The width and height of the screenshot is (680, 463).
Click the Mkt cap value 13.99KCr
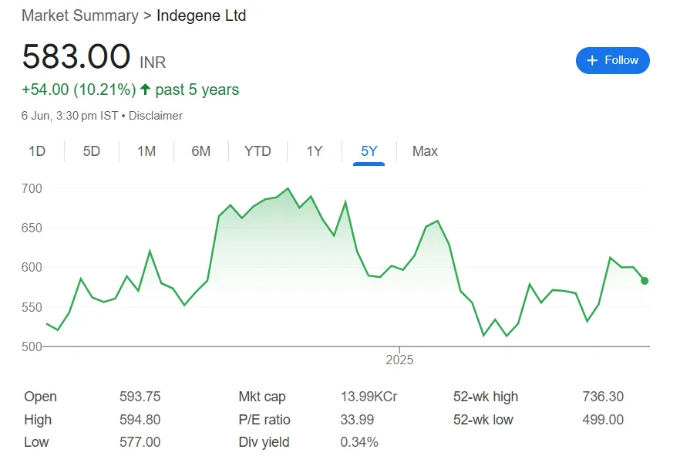369,396
